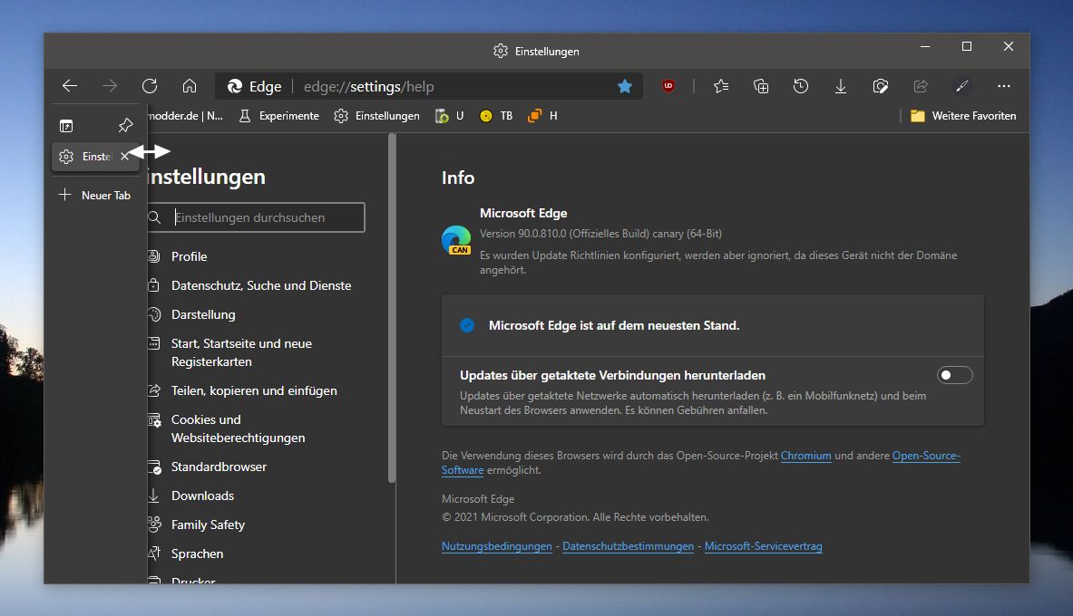The image size is (1073, 616).
Task: Open the Favorites toolbar icon
Action: 721,86
